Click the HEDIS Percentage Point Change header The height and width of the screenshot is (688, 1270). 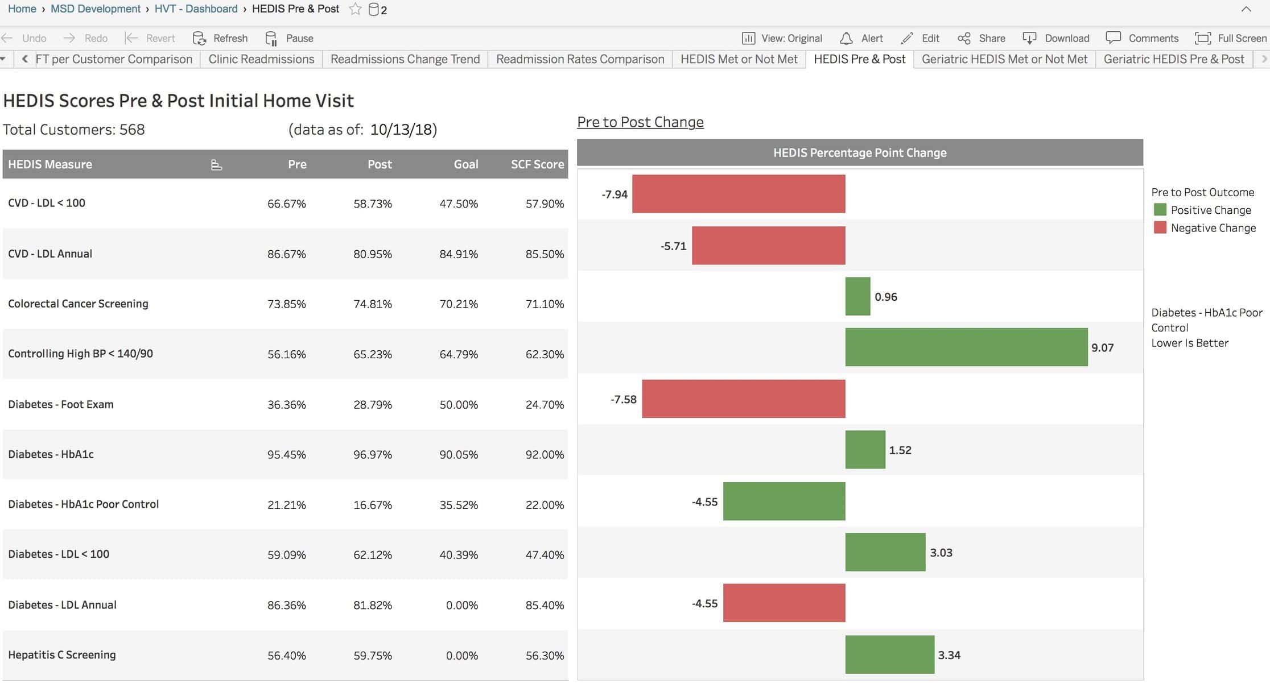860,153
